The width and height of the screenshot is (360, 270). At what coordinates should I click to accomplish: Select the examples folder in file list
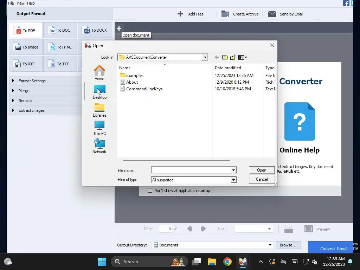point(131,76)
